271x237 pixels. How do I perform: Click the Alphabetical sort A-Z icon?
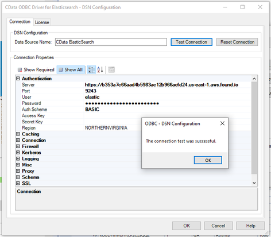tap(100, 69)
